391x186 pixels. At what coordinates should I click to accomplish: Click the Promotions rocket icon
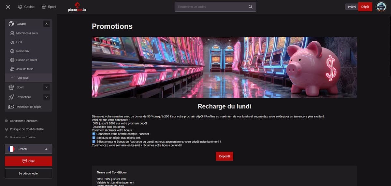point(11,97)
